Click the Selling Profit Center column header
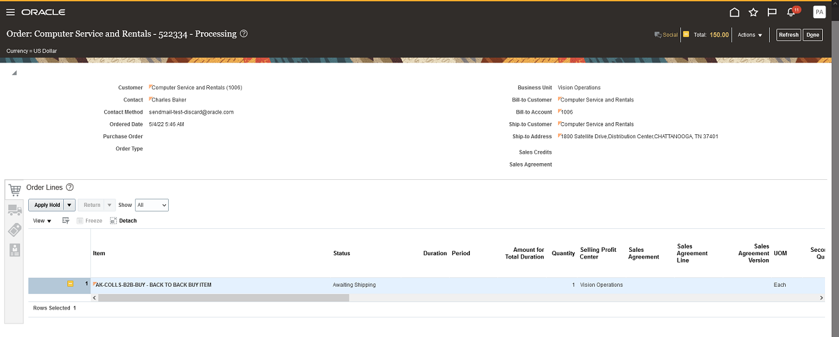This screenshot has height=337, width=839. pos(598,253)
